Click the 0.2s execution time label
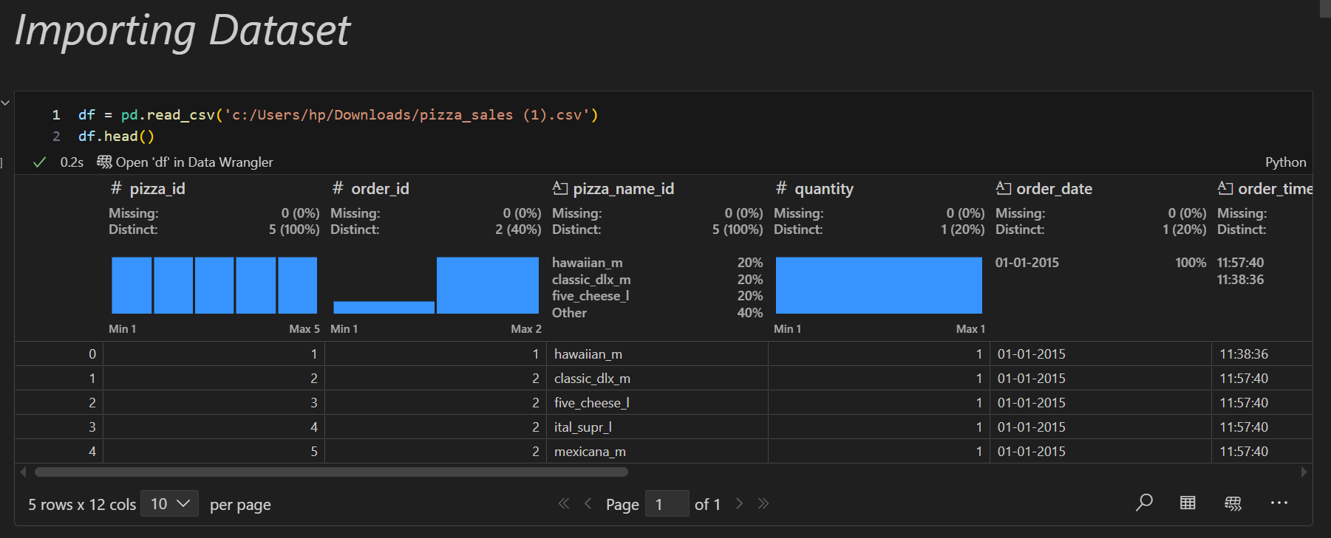Image resolution: width=1331 pixels, height=538 pixels. coord(72,162)
